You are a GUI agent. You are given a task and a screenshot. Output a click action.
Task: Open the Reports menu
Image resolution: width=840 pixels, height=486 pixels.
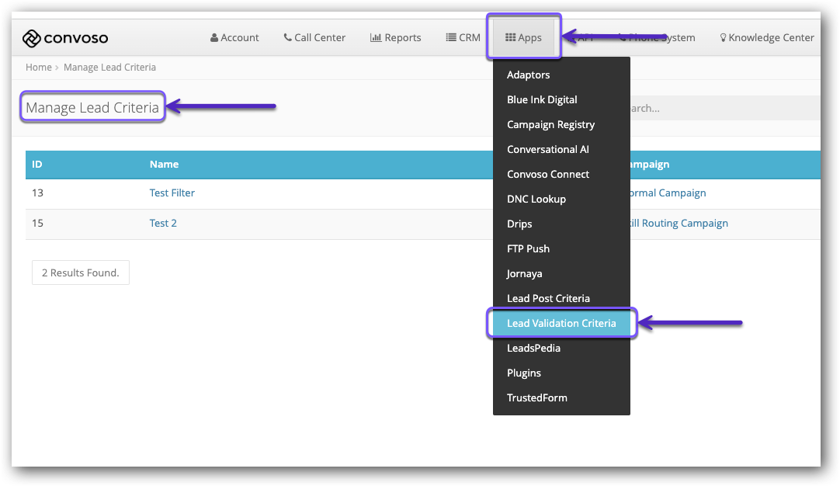pos(395,37)
